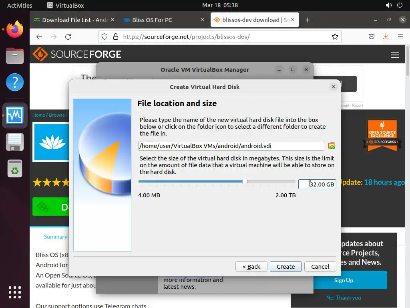Click the blue Sign Up button
The height and width of the screenshot is (308, 410).
click(350, 280)
